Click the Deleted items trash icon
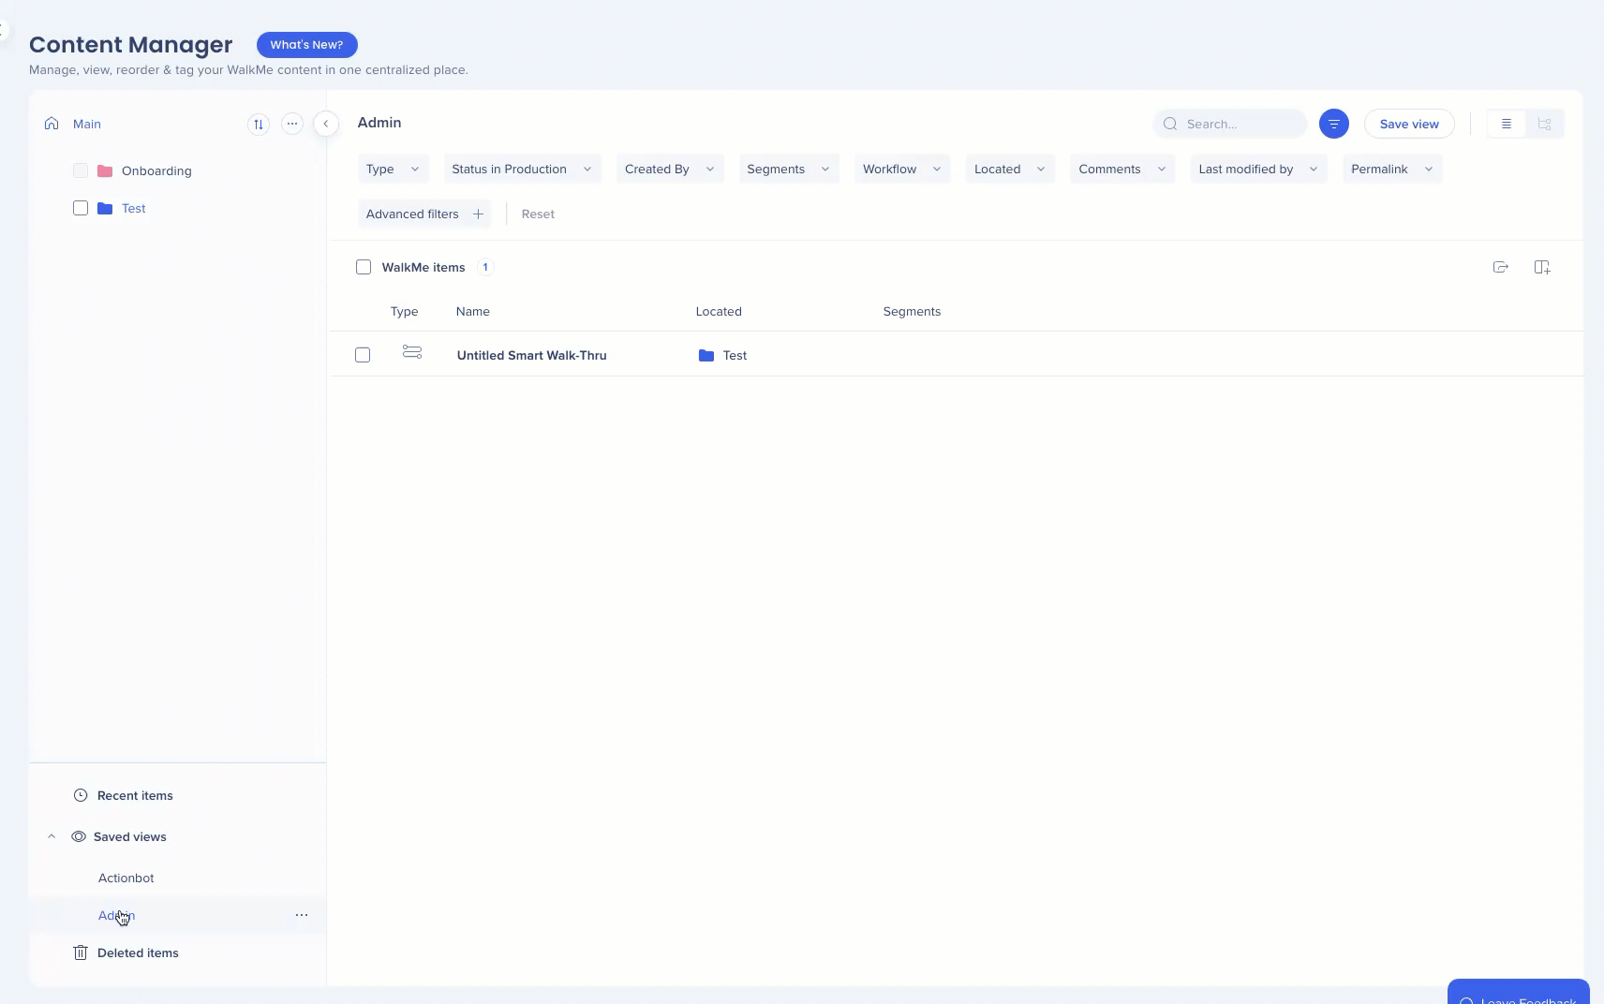The height and width of the screenshot is (1004, 1604). tap(81, 952)
